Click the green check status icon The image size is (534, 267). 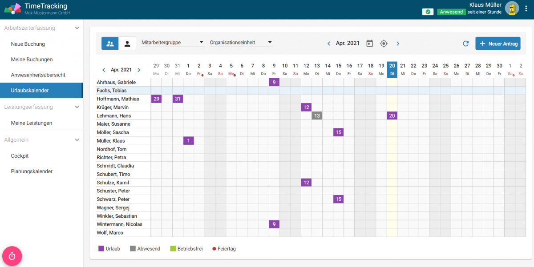click(x=428, y=12)
